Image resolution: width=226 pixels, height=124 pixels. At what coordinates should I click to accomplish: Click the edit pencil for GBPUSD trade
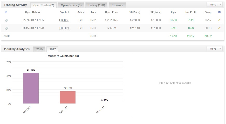coord(219,20)
